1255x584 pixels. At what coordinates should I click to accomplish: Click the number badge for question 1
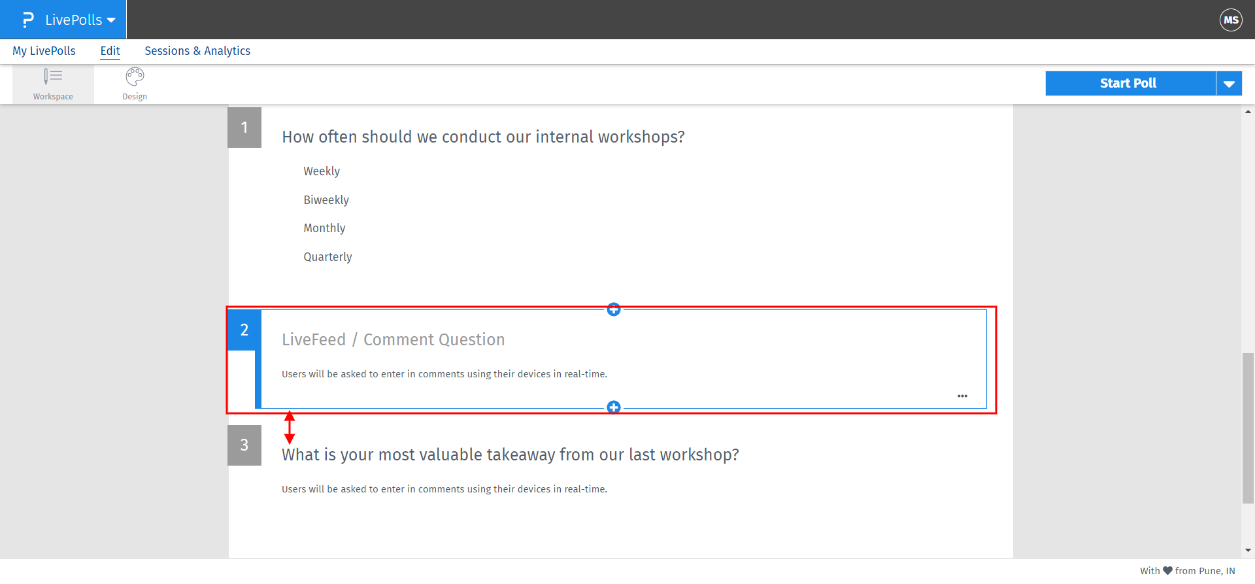[244, 128]
